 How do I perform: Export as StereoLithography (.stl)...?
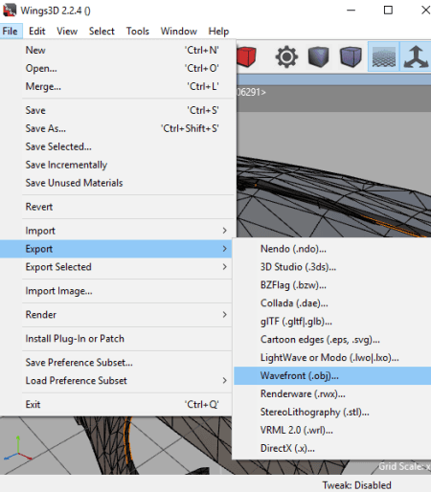[332, 413]
